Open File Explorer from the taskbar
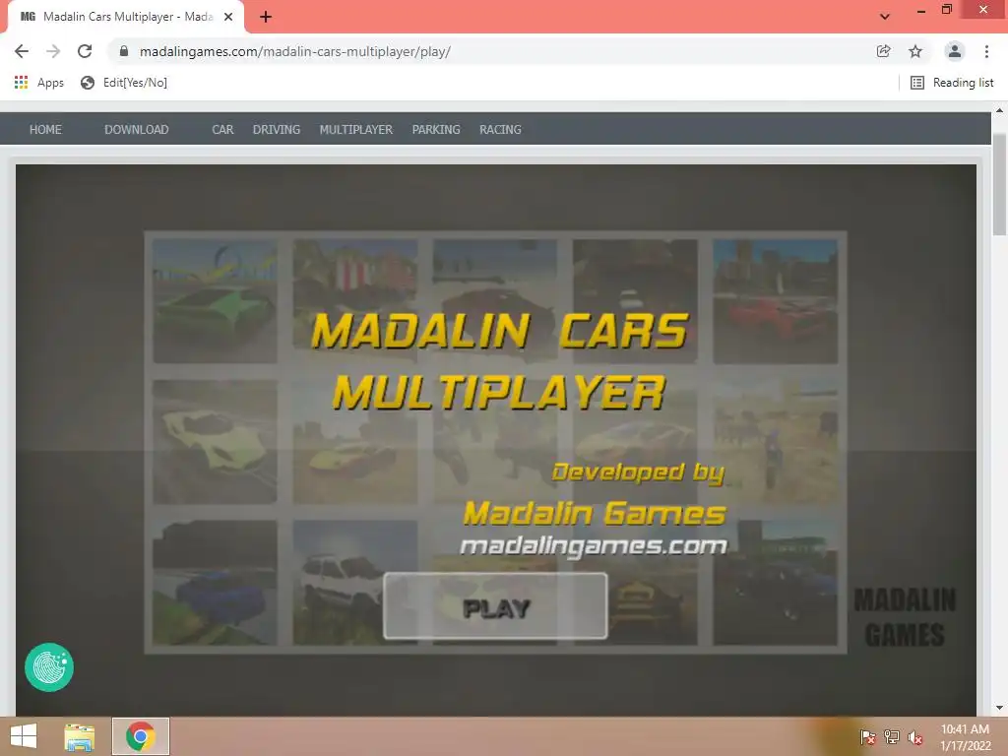Image resolution: width=1008 pixels, height=756 pixels. (x=80, y=736)
